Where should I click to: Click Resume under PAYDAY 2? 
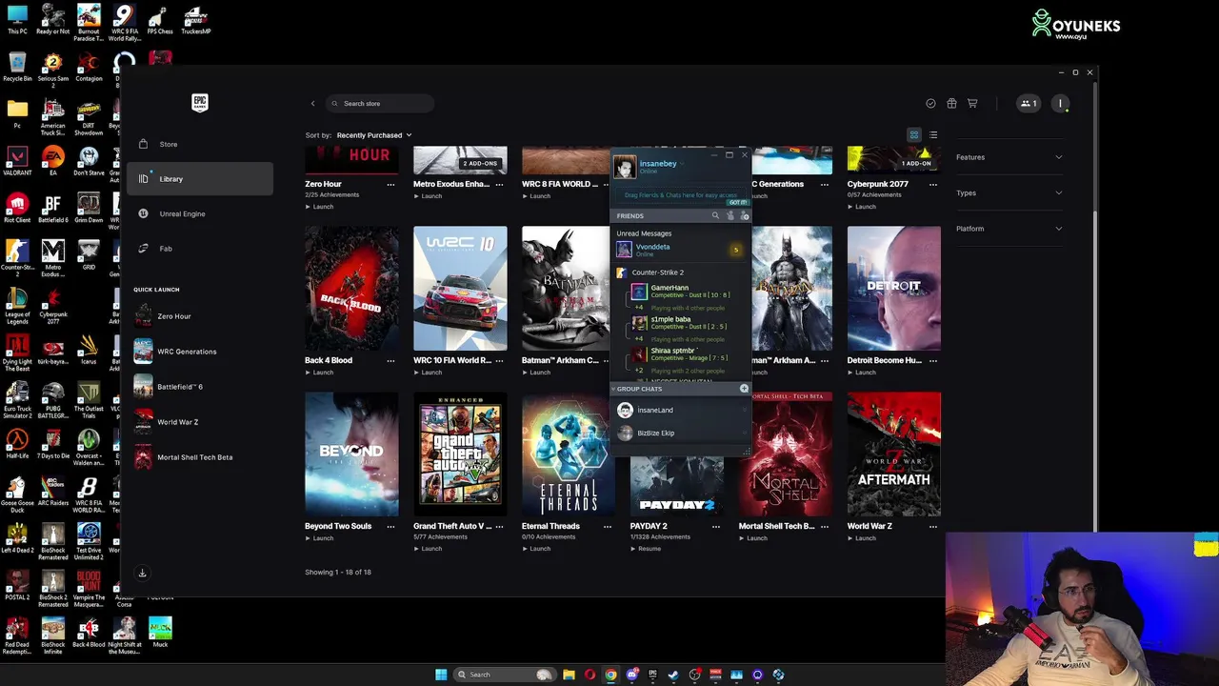pyautogui.click(x=646, y=549)
